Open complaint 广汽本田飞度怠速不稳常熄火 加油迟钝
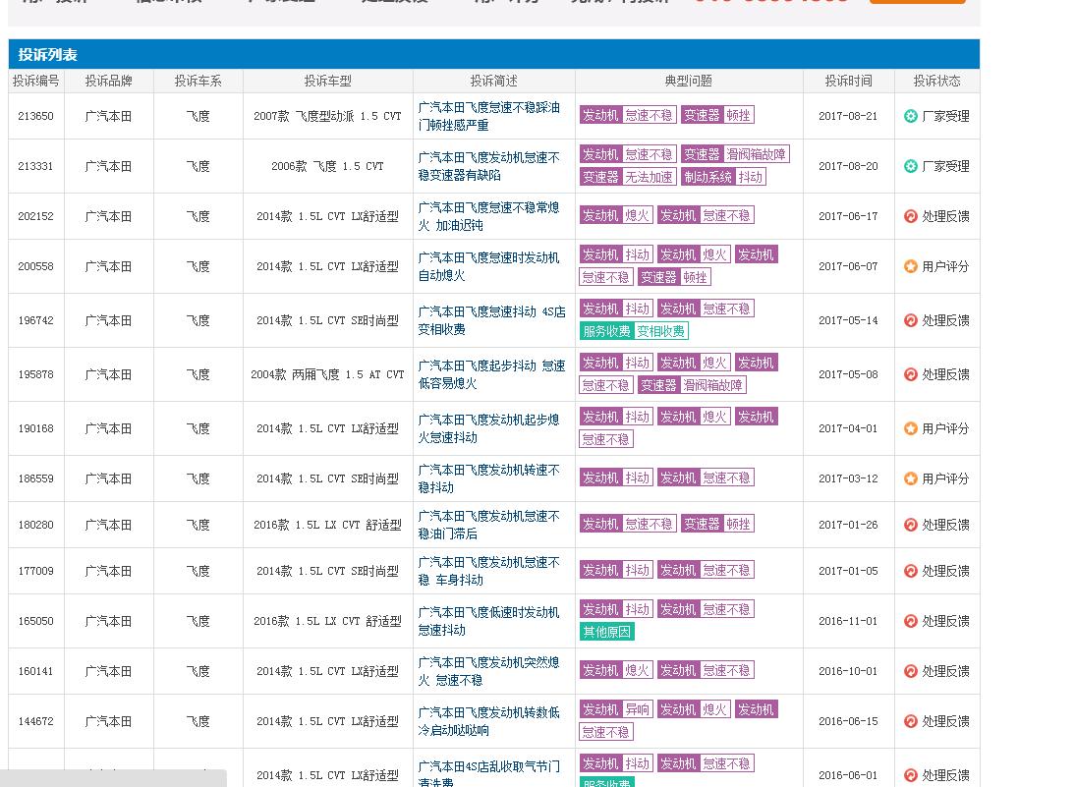The height and width of the screenshot is (787, 1075). pos(489,216)
